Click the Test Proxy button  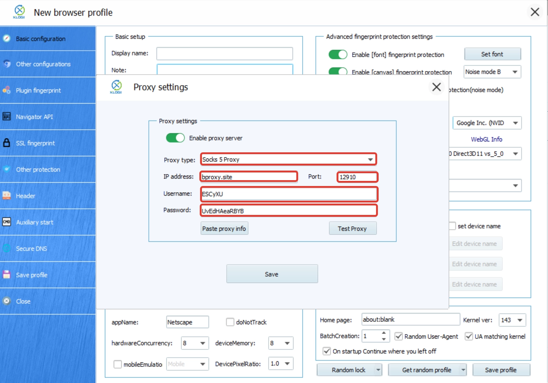tap(352, 228)
